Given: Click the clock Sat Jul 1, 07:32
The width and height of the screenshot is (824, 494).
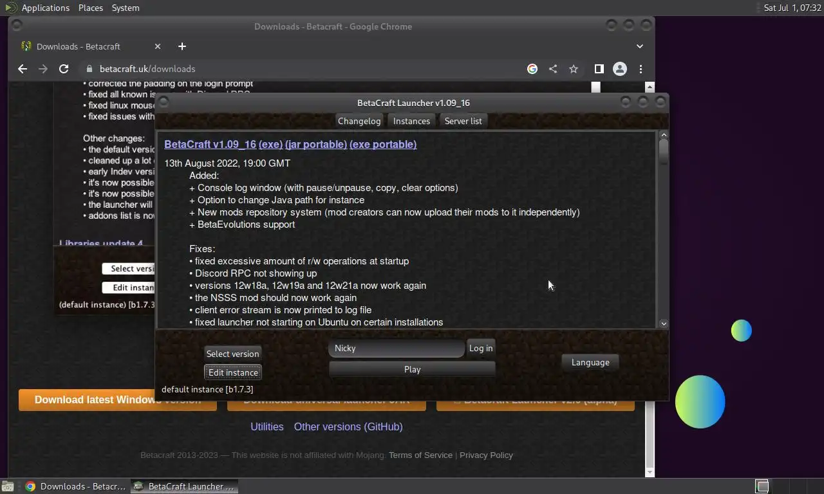Looking at the screenshot, I should 792,8.
